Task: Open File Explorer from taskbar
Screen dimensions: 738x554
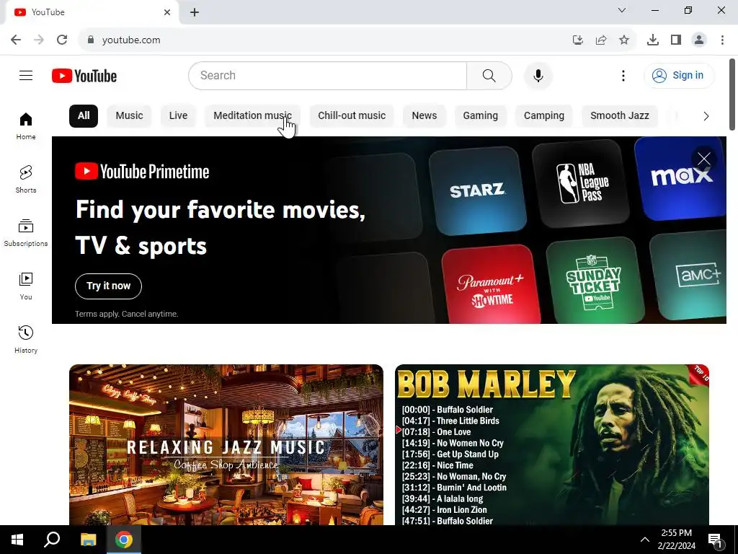Action: click(x=88, y=540)
